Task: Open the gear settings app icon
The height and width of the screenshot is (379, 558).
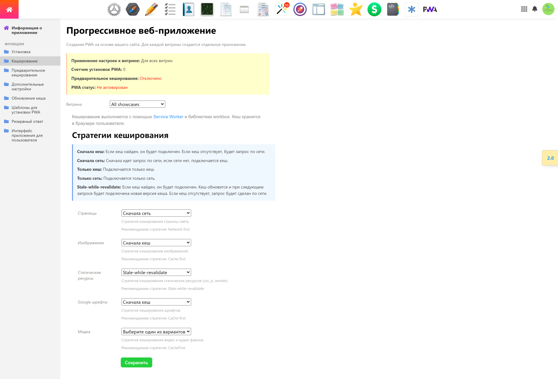Action: 114,9
